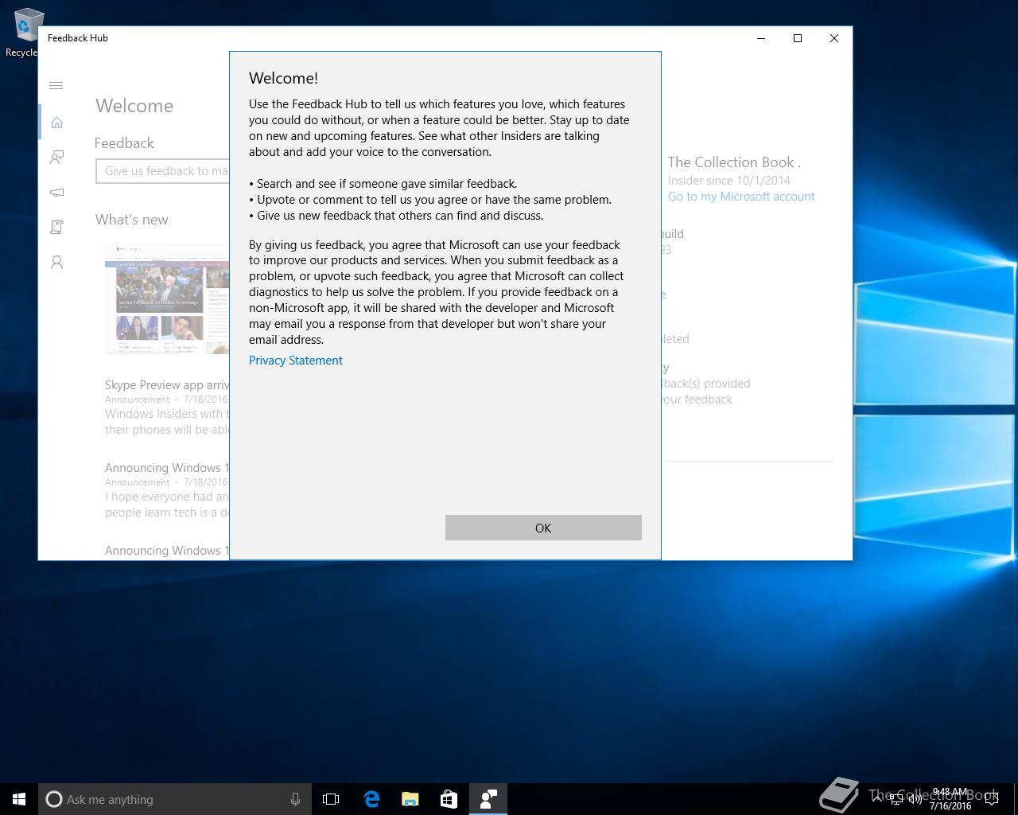Open the Quests icon in sidebar

(x=56, y=228)
